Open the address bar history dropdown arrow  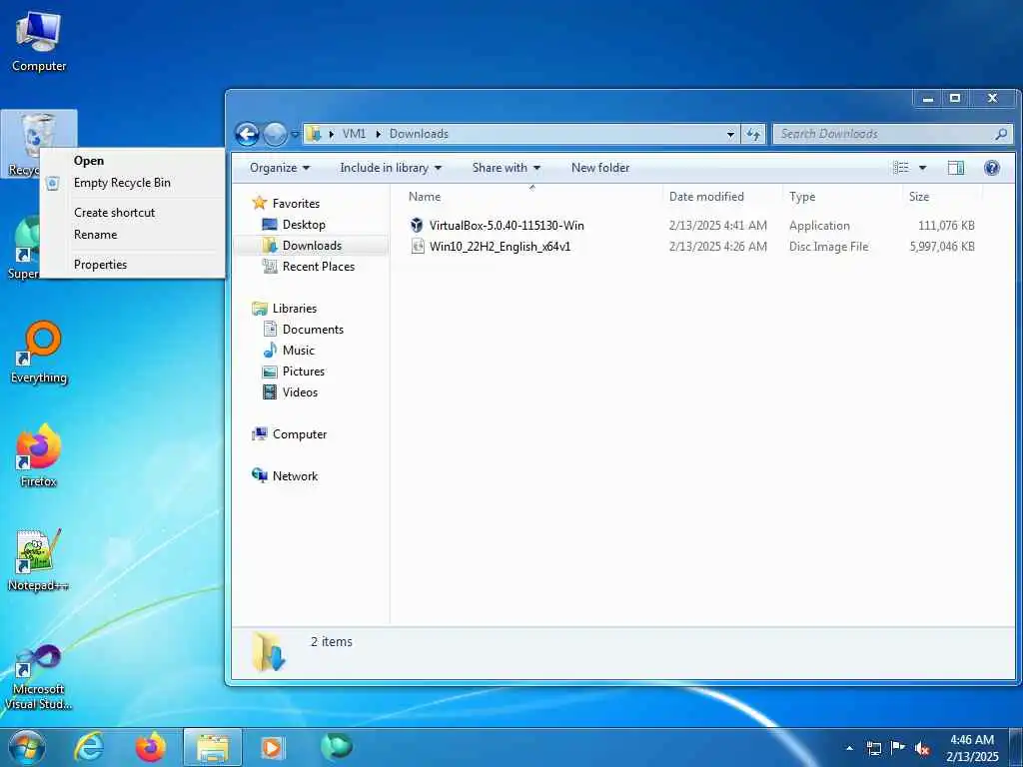[730, 135]
